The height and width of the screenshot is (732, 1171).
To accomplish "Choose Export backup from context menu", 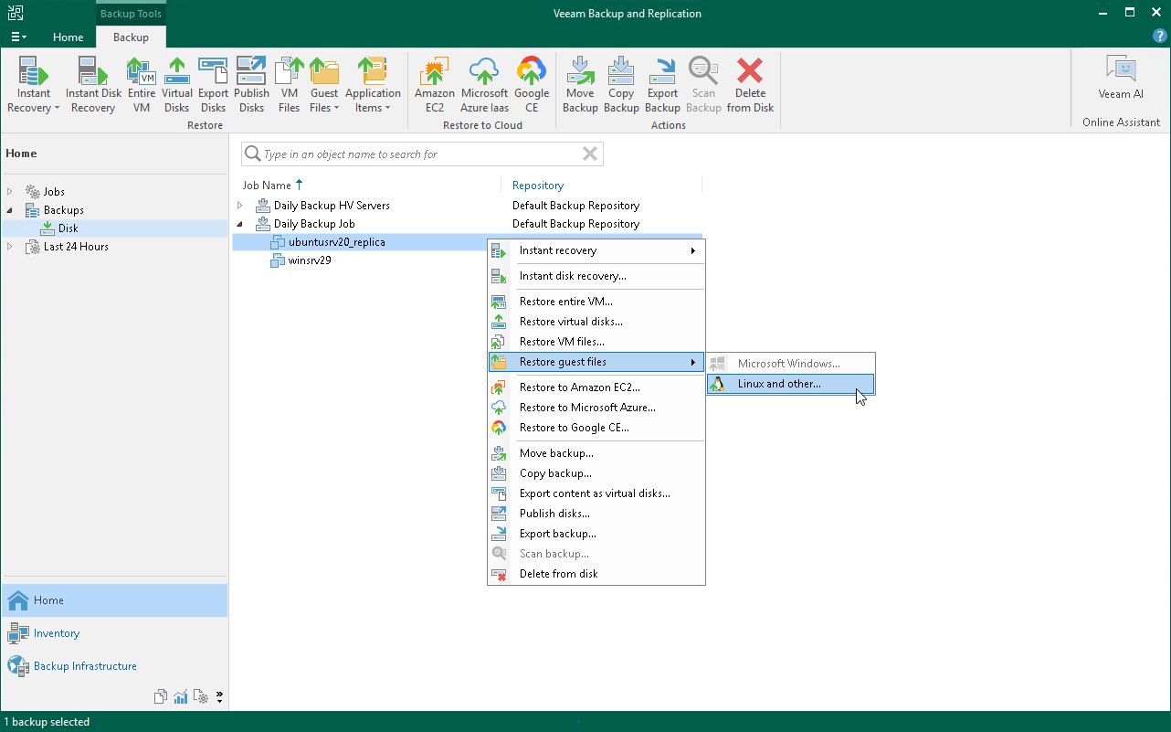I will pyautogui.click(x=596, y=534).
